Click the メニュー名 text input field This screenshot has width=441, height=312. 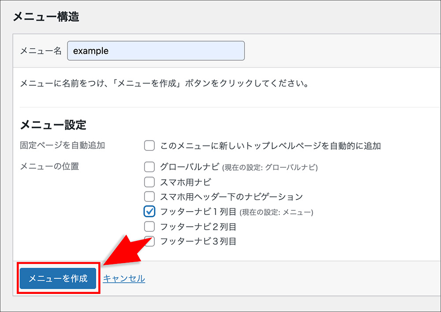click(156, 51)
